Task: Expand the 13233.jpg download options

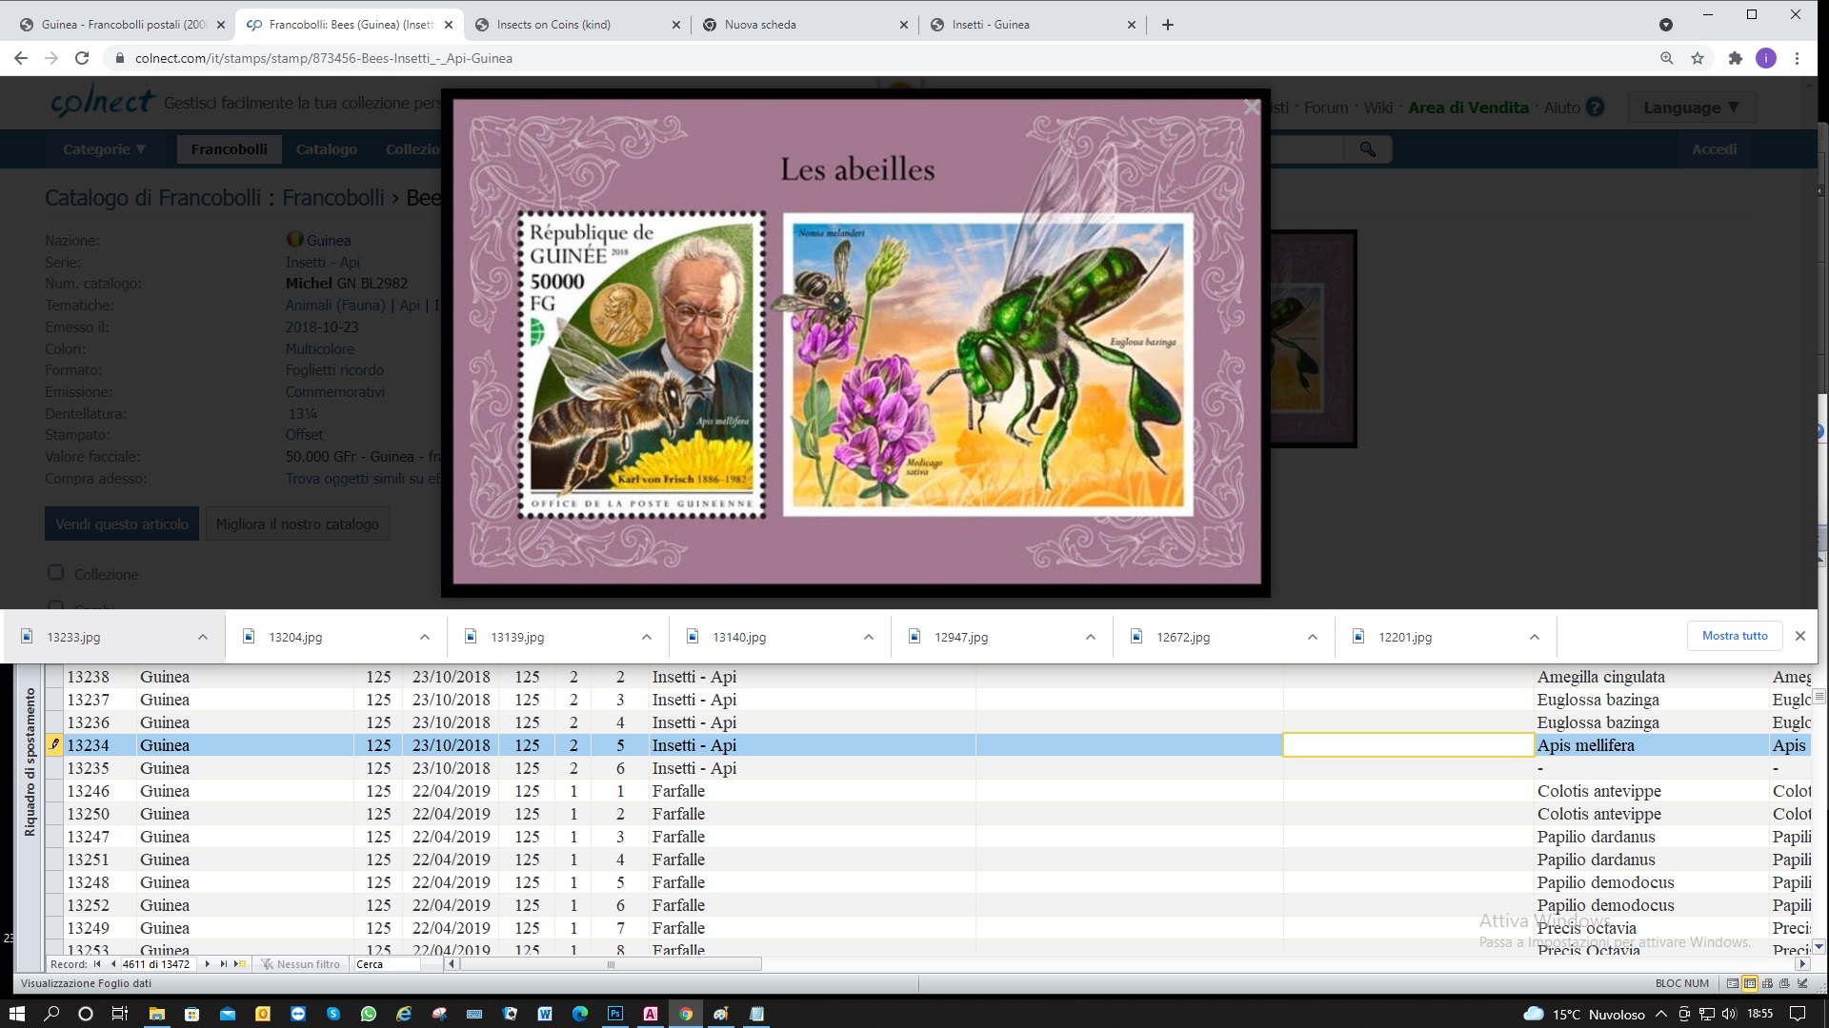Action: click(203, 637)
